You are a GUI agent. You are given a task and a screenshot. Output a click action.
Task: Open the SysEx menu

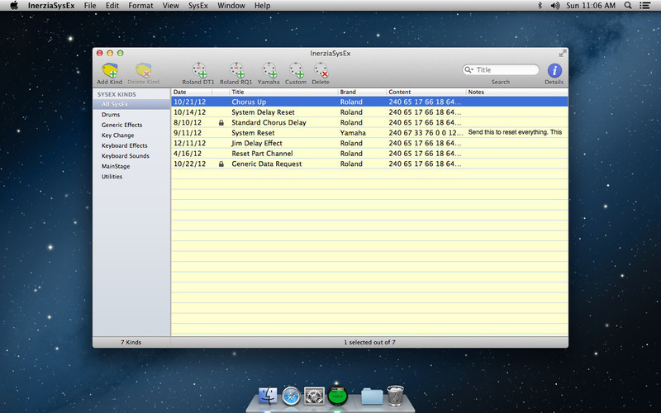(198, 6)
